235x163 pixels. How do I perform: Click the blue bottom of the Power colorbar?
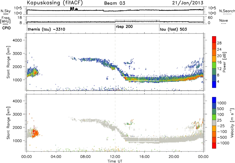pos(214,84)
